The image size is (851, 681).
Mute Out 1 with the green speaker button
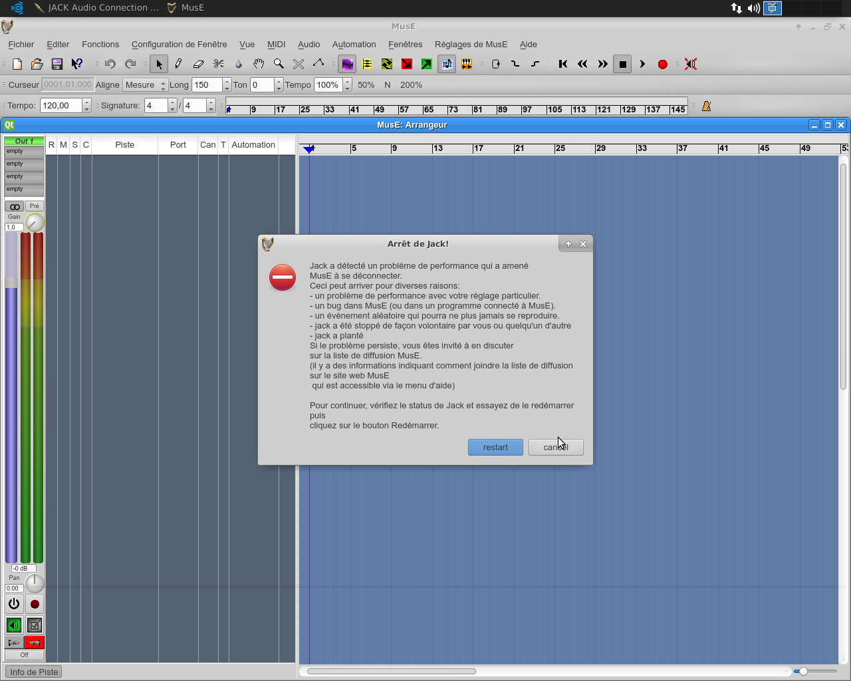(14, 625)
